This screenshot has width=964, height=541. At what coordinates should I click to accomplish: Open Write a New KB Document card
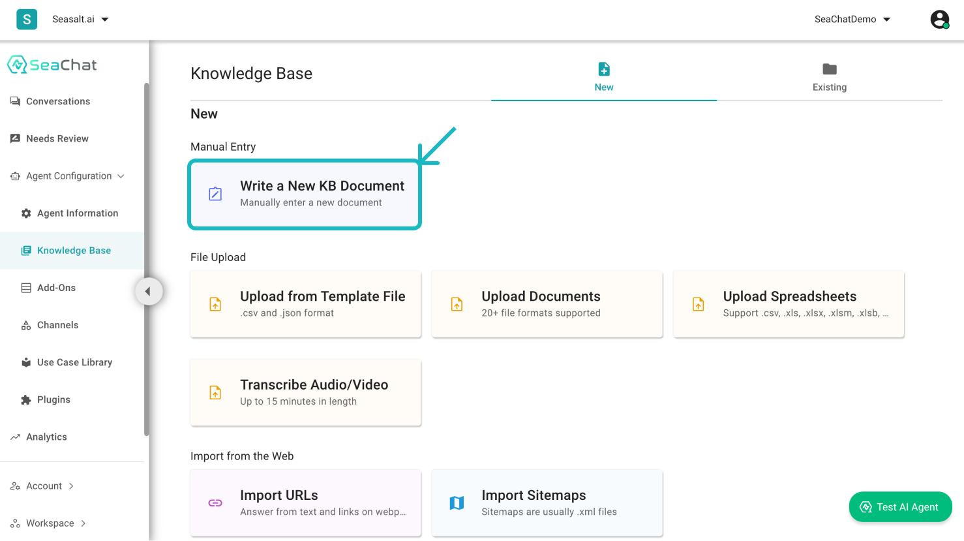[x=305, y=194]
